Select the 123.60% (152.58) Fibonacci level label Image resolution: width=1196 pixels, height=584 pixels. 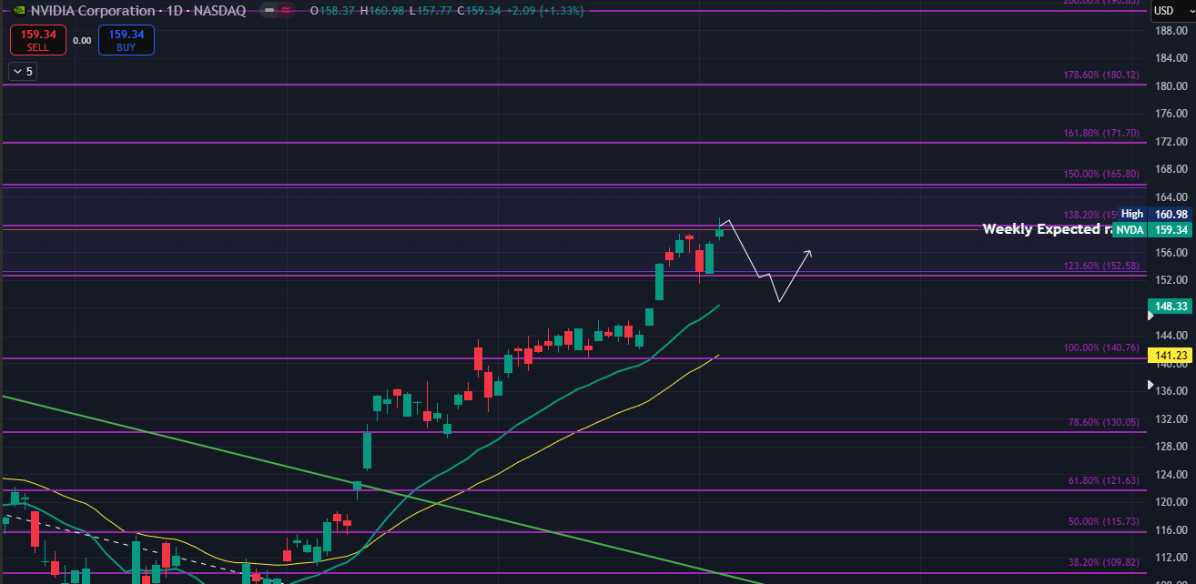pyautogui.click(x=1101, y=266)
